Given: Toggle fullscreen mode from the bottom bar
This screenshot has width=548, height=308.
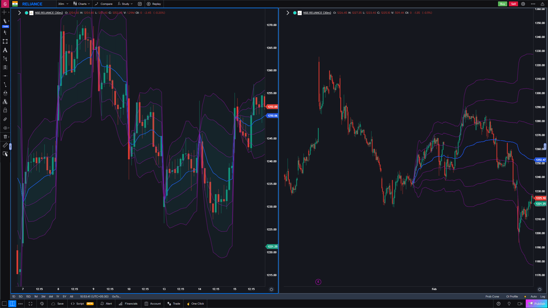Looking at the screenshot, I should (x=30, y=304).
